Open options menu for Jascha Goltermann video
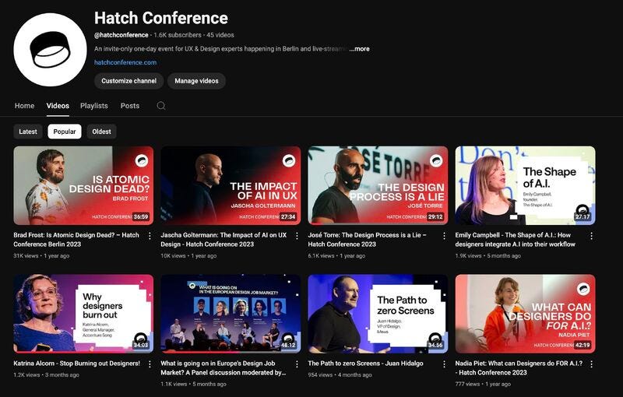 (297, 236)
